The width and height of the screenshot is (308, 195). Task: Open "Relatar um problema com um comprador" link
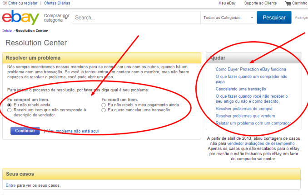253,123
